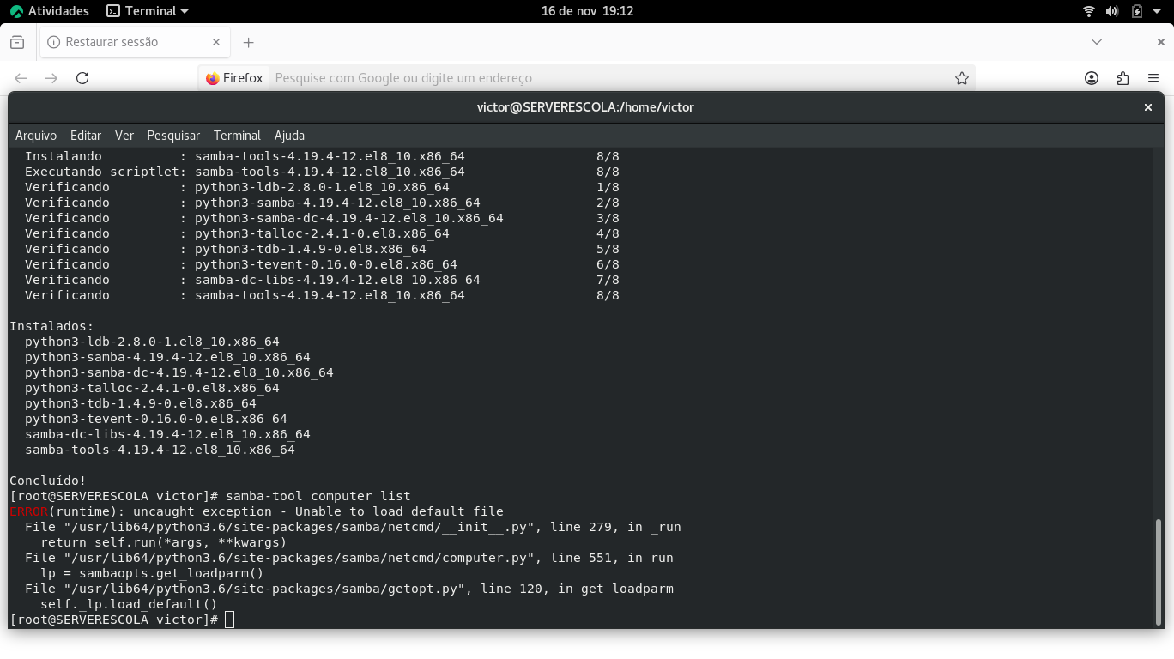Click Atividades in the top bar
Image resolution: width=1174 pixels, height=659 pixels.
pyautogui.click(x=50, y=11)
